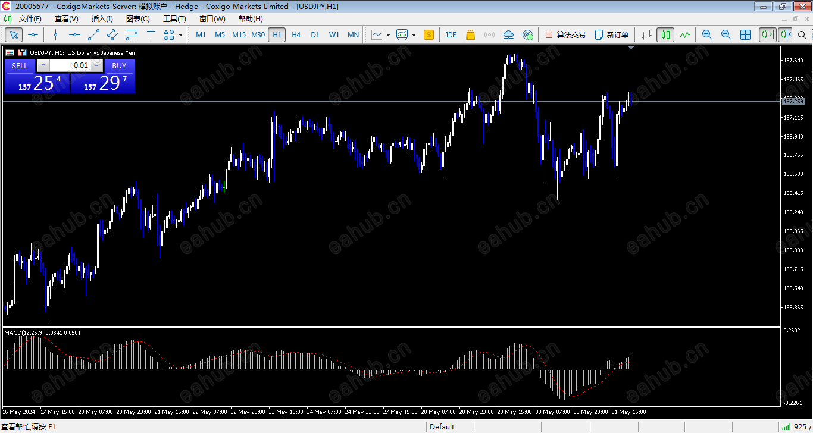
Task: Open the 文件(F) menu
Action: (x=30, y=18)
